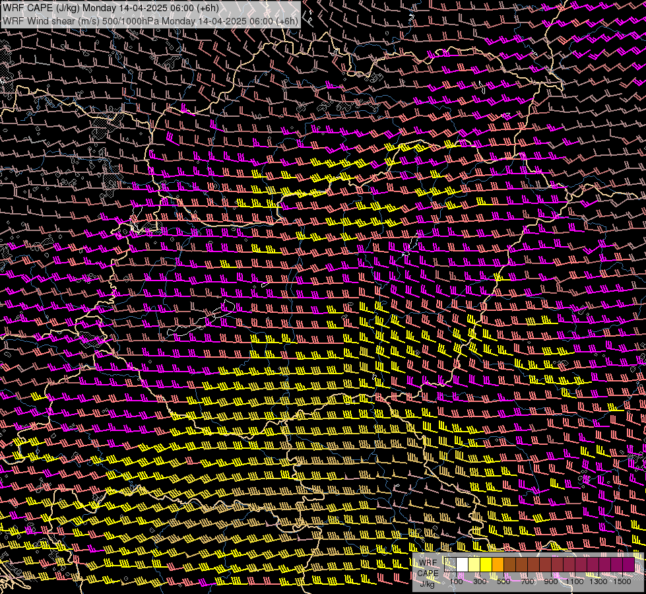
Task: Click the 900 legend value label
Action: (551, 581)
